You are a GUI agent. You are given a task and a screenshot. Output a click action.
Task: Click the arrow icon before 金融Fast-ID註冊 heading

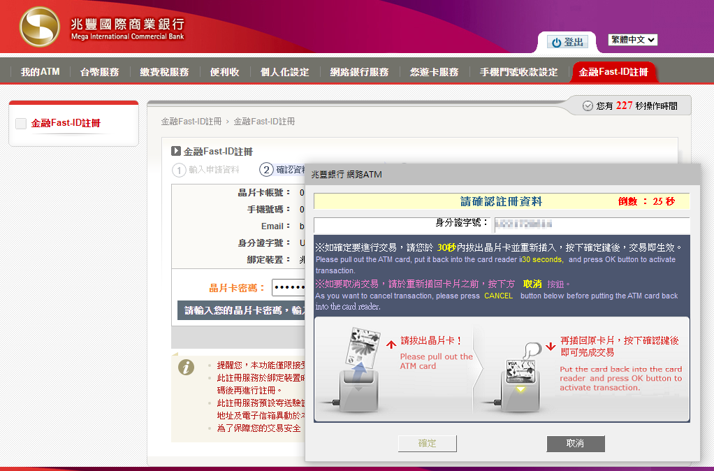click(x=176, y=151)
